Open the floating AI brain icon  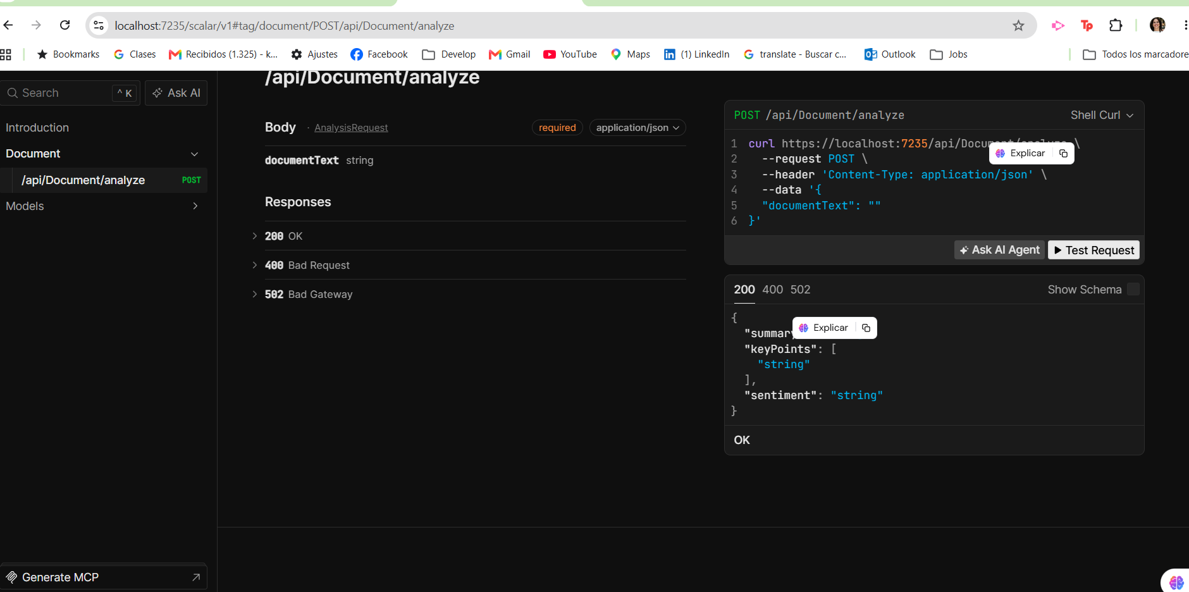pyautogui.click(x=1176, y=582)
